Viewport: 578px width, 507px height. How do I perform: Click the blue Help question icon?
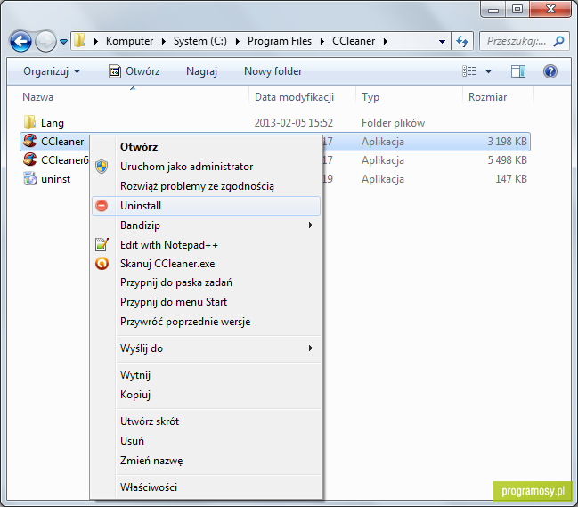click(550, 71)
